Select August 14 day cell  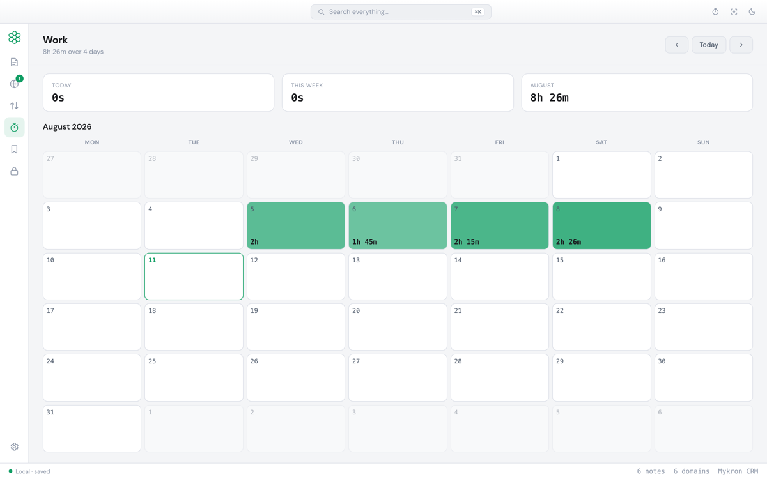click(x=500, y=277)
